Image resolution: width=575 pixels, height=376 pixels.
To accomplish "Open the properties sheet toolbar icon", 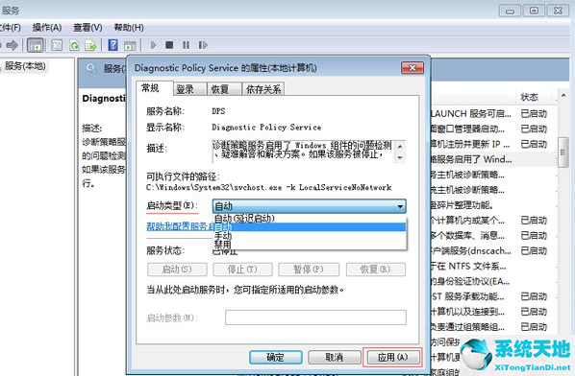I will (x=57, y=45).
